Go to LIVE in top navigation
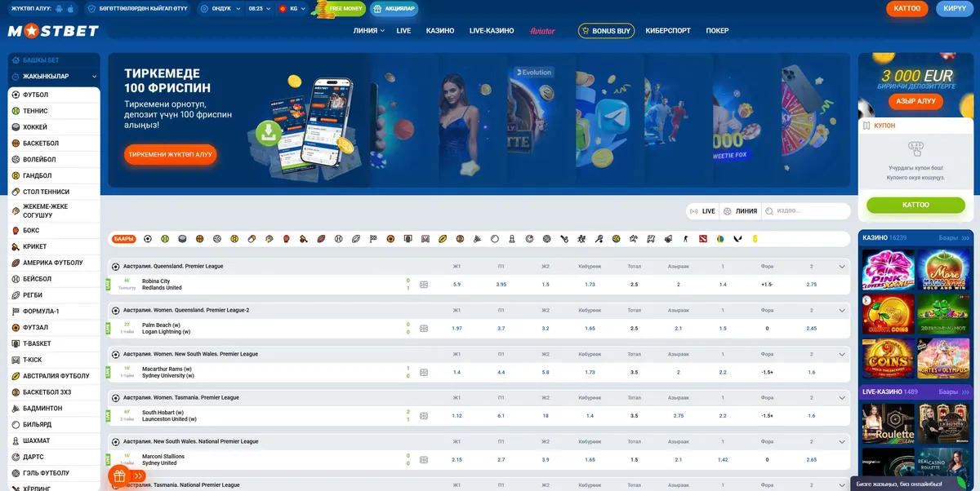The width and height of the screenshot is (980, 491). point(403,31)
